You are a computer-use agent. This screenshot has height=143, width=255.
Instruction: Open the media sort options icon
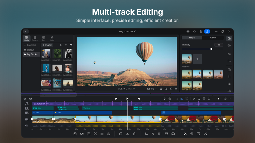tap(66, 45)
